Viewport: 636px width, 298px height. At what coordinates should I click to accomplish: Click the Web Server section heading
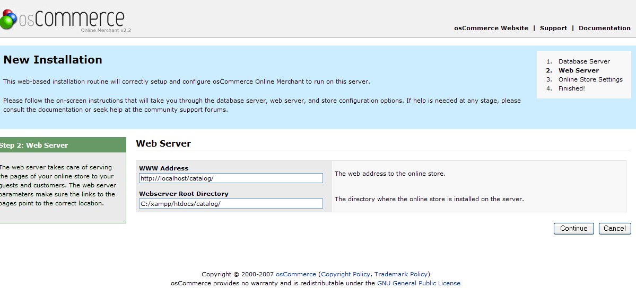163,143
